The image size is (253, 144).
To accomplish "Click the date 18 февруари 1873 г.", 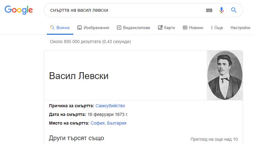I will pyautogui.click(x=107, y=115).
